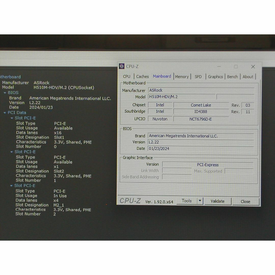
Task: Click the Slot Designation value Slot1
Action: (59, 137)
